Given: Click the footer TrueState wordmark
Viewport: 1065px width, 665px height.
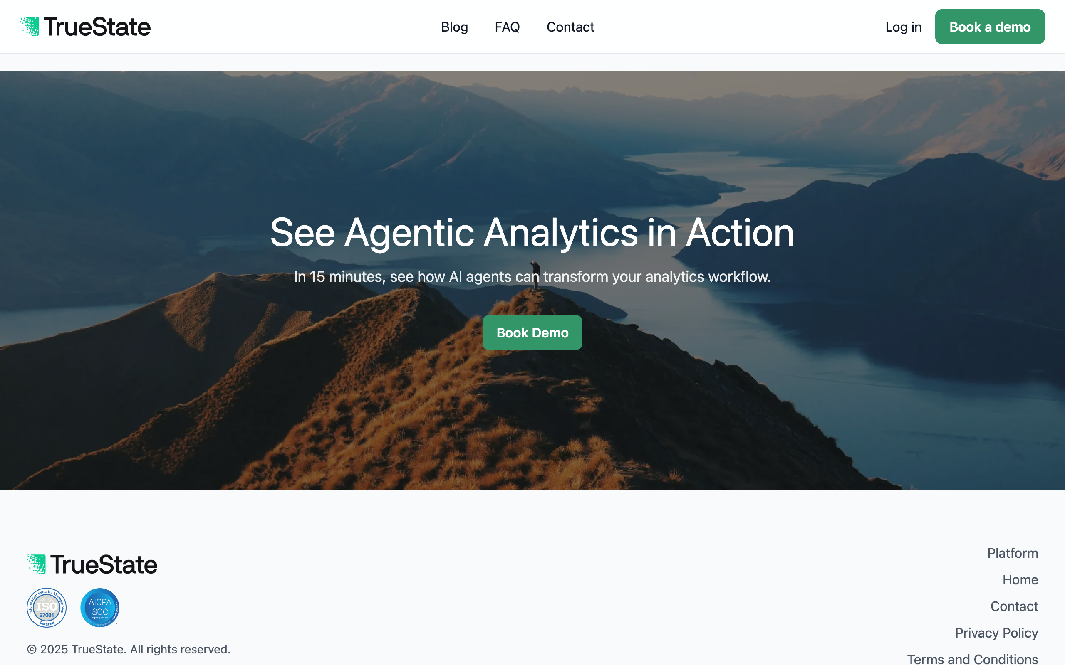Looking at the screenshot, I should click(x=104, y=564).
